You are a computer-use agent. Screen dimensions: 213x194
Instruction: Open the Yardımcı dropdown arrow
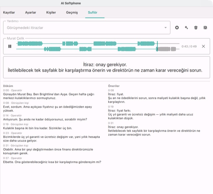165,28
